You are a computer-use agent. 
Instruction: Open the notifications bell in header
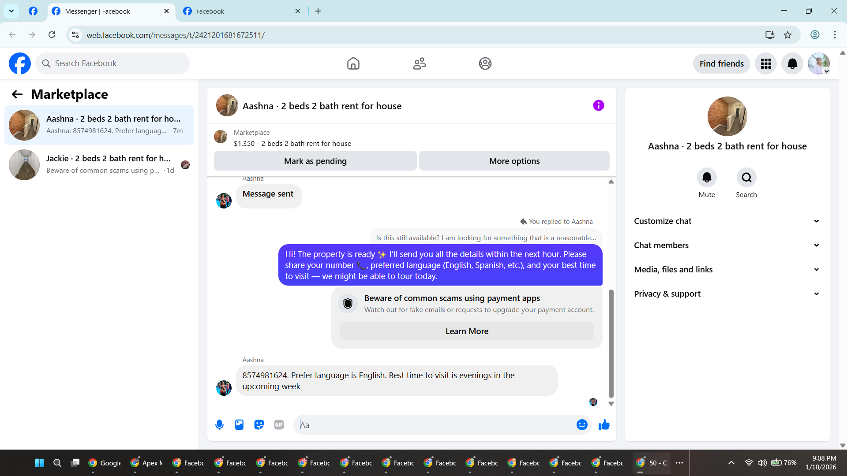click(792, 64)
